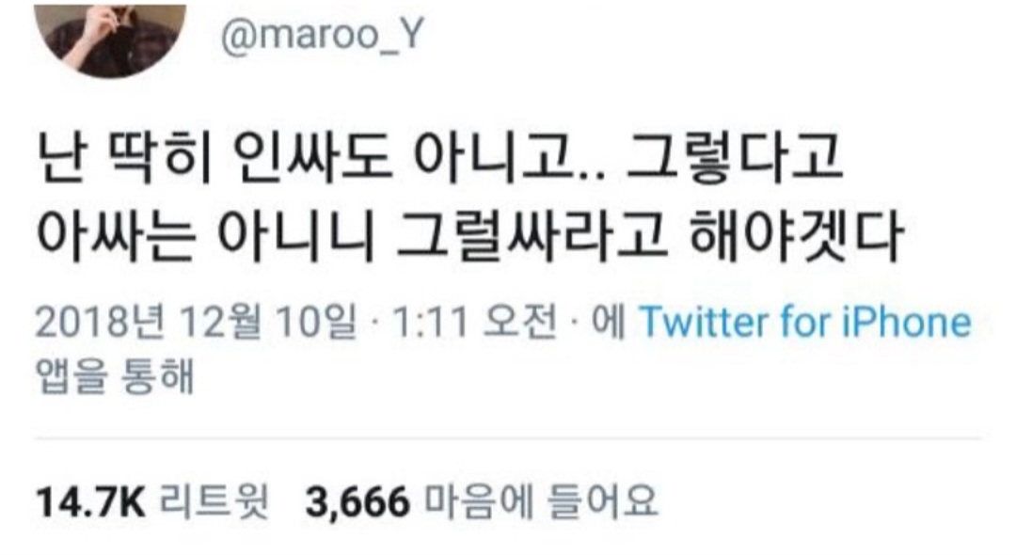Click the 리트윗 label
Screen dimensions: 1016x555
click(x=214, y=501)
